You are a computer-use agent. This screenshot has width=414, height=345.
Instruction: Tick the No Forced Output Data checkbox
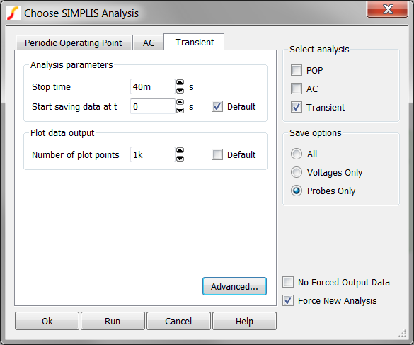pos(288,282)
